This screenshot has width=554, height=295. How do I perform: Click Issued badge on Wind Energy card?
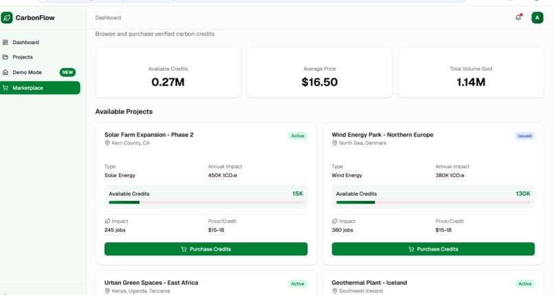(x=524, y=136)
